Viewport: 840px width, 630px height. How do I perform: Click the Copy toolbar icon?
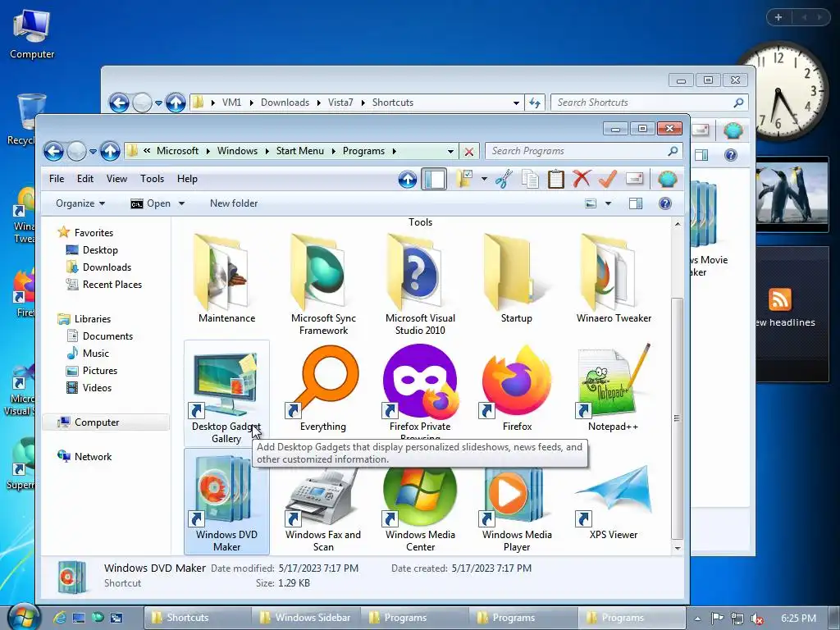tap(530, 179)
